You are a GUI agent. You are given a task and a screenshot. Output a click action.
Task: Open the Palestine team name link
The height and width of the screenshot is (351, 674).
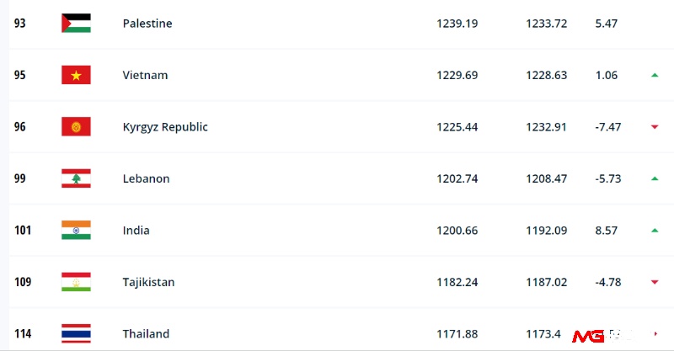(x=147, y=24)
